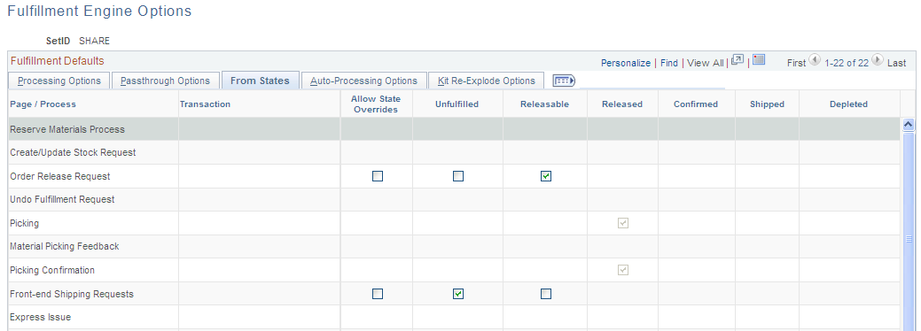Click Express Issue row label
The image size is (921, 331).
[41, 317]
